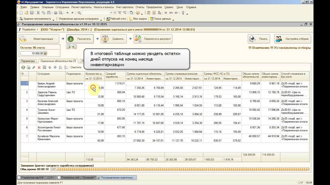Click the Сравнить button
This screenshot has width=330, height=185.
(x=114, y=39)
